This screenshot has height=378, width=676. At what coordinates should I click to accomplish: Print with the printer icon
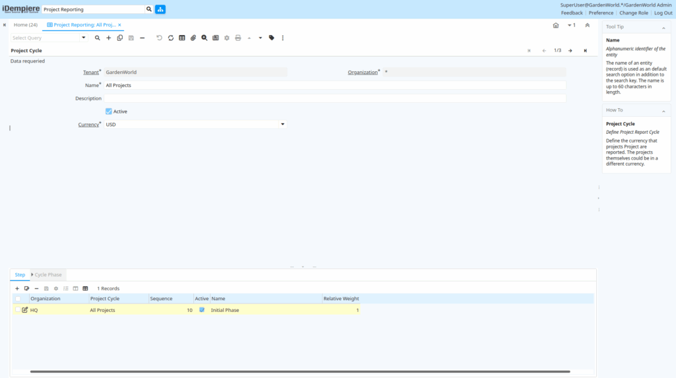[x=238, y=38]
